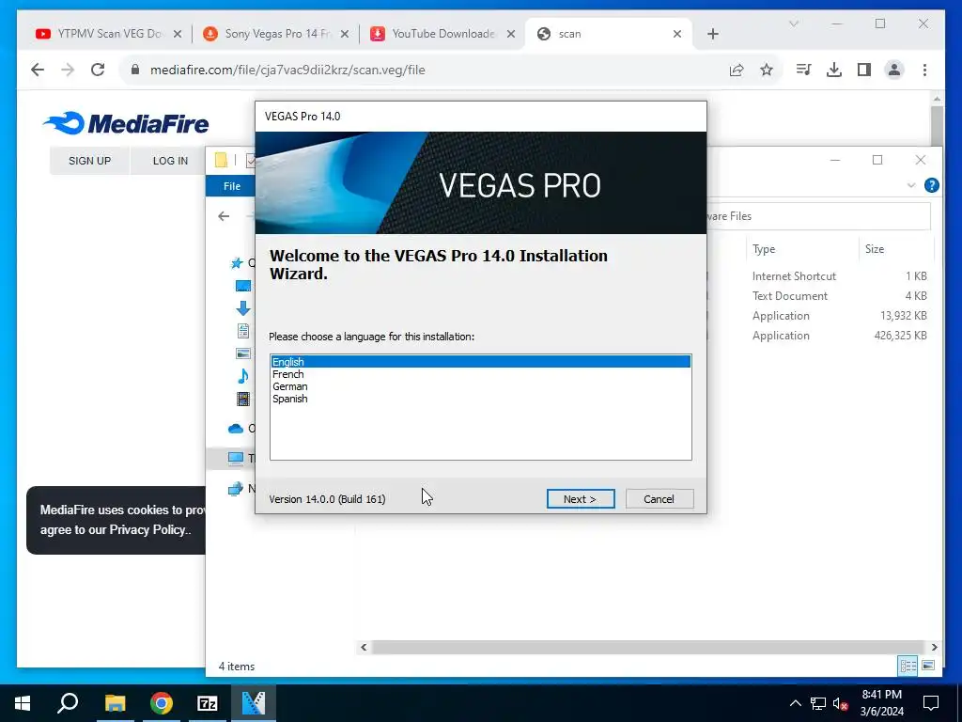The height and width of the screenshot is (722, 962).
Task: Go back in File Explorer window
Action: click(x=224, y=216)
